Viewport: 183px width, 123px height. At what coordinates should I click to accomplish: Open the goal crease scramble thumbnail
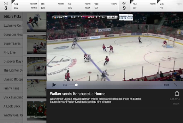(x=37, y=67)
